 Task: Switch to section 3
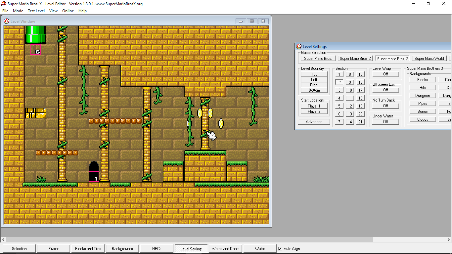339,90
